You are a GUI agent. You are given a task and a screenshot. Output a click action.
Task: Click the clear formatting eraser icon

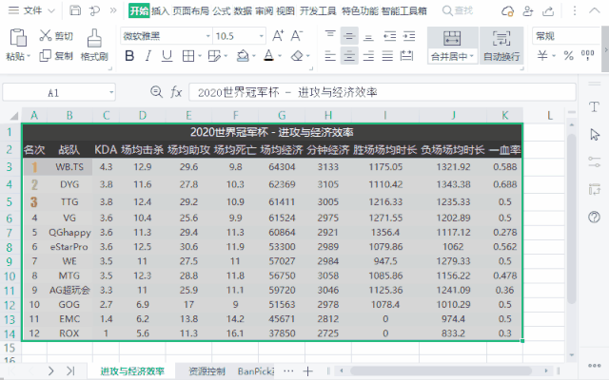coord(297,56)
